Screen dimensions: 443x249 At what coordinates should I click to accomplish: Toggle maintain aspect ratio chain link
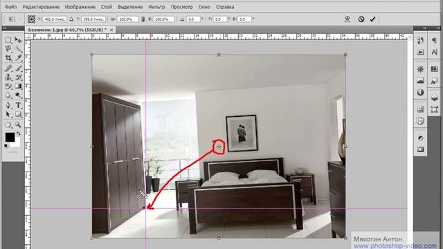pos(143,19)
